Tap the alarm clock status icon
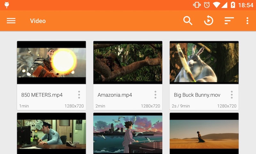Screen dimensions: 256x154 click(x=207, y=5)
